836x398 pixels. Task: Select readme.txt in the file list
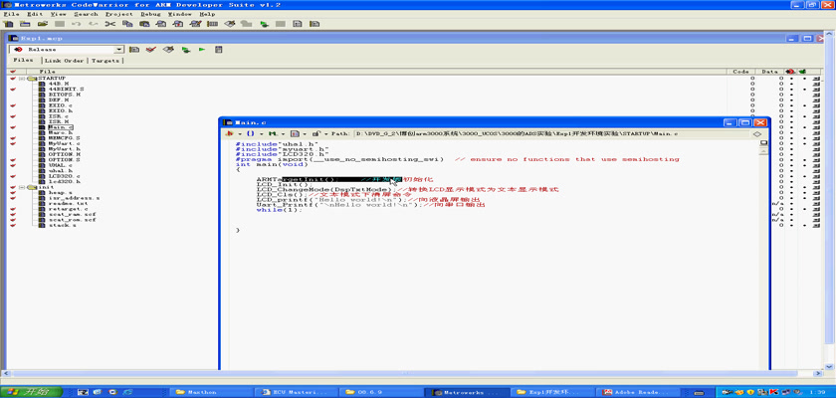(68, 204)
